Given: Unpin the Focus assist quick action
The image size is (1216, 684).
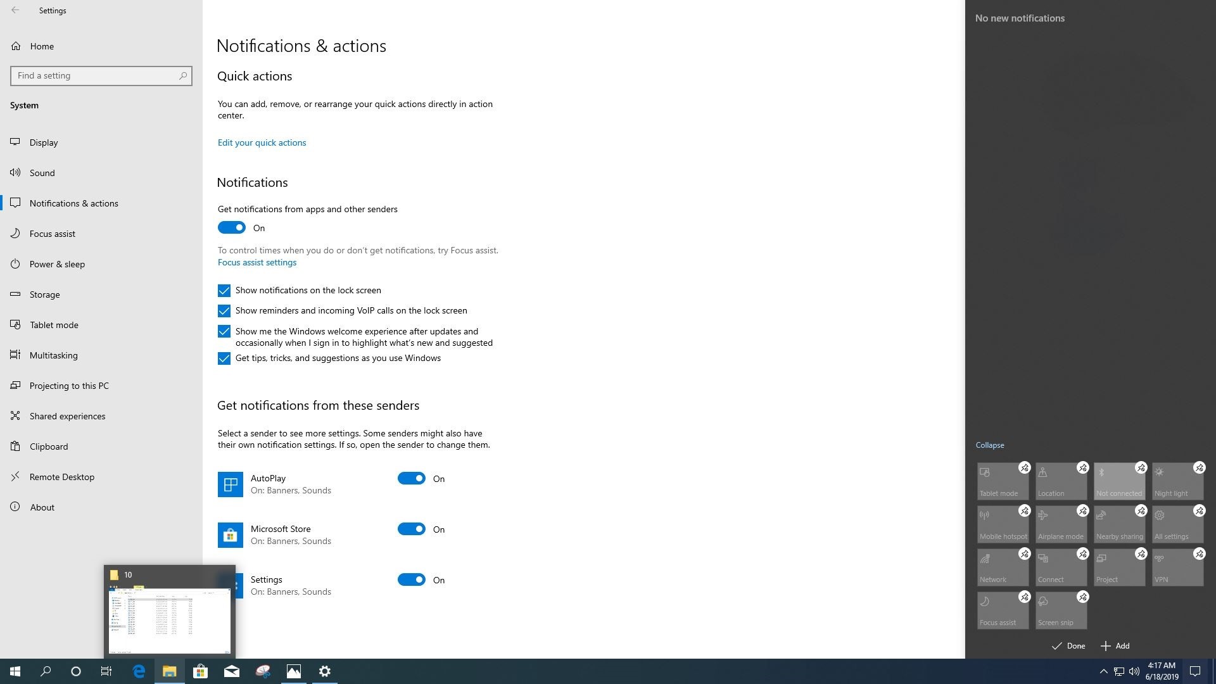Looking at the screenshot, I should 1024,597.
